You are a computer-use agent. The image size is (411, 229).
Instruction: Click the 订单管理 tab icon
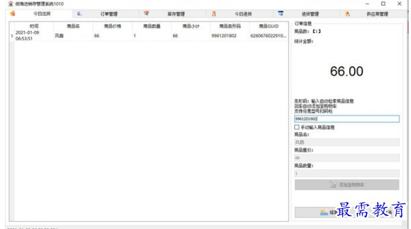coord(80,13)
